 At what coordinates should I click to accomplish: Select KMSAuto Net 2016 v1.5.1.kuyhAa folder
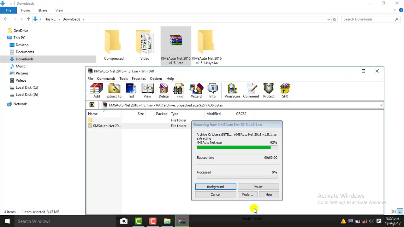point(207,47)
